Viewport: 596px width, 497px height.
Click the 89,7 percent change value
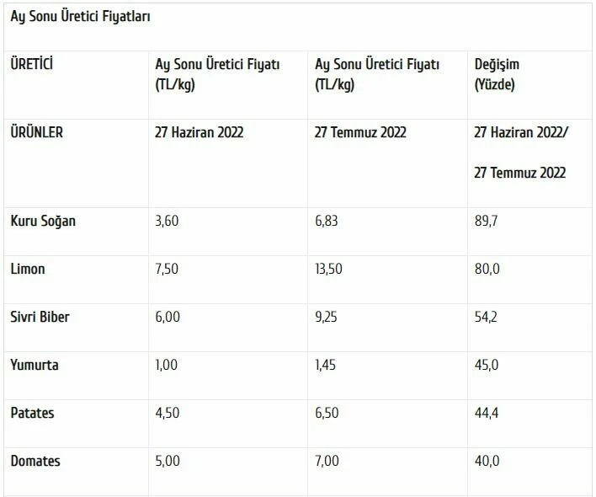[x=487, y=221]
